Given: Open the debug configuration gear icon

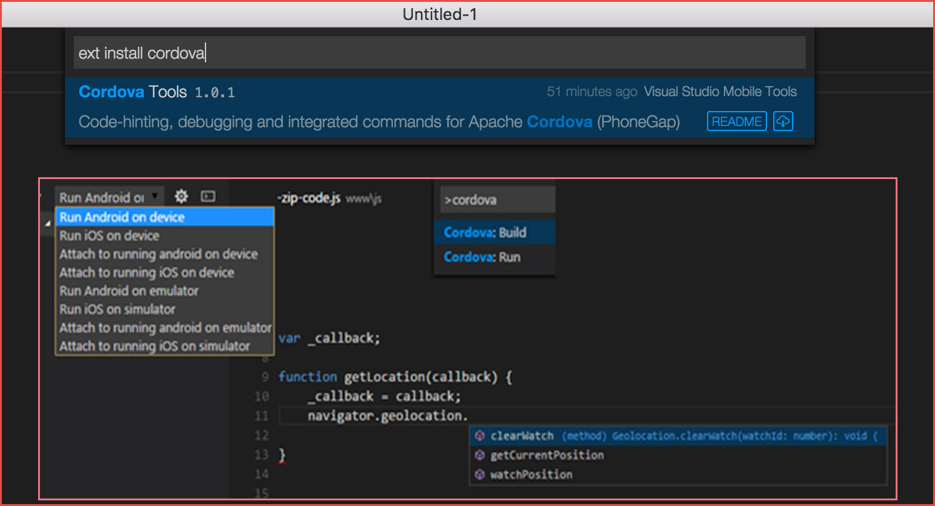Looking at the screenshot, I should [x=181, y=197].
